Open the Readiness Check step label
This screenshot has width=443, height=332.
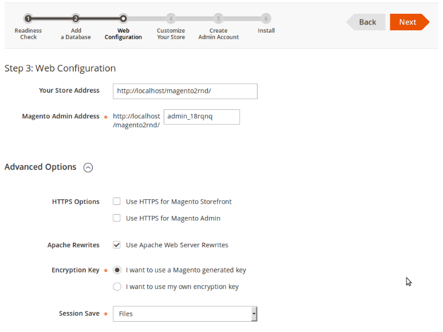[28, 34]
